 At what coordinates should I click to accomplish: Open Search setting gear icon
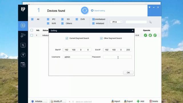pos(92,11)
